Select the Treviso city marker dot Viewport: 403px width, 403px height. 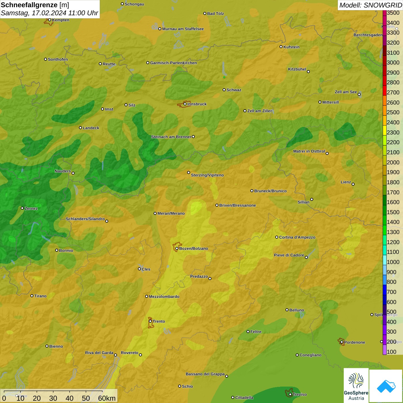(290, 394)
